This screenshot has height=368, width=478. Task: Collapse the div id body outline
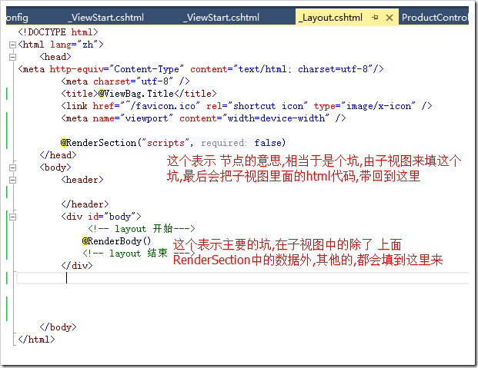12,217
